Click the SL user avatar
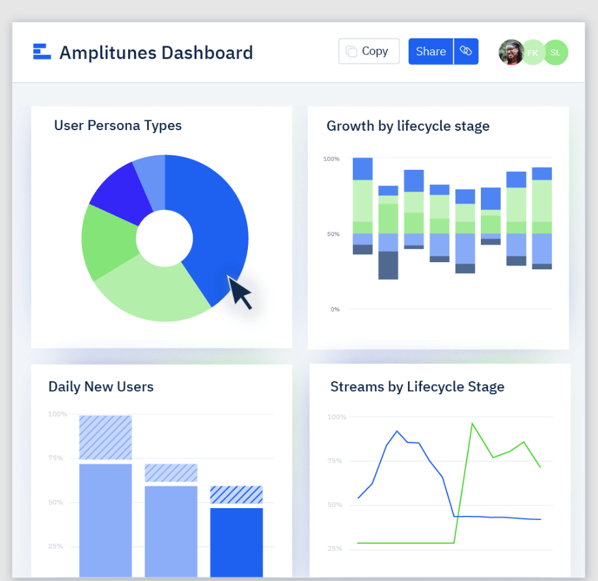 point(556,52)
